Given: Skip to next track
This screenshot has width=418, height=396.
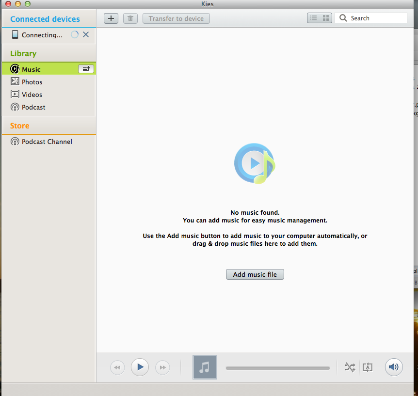Looking at the screenshot, I should point(162,367).
